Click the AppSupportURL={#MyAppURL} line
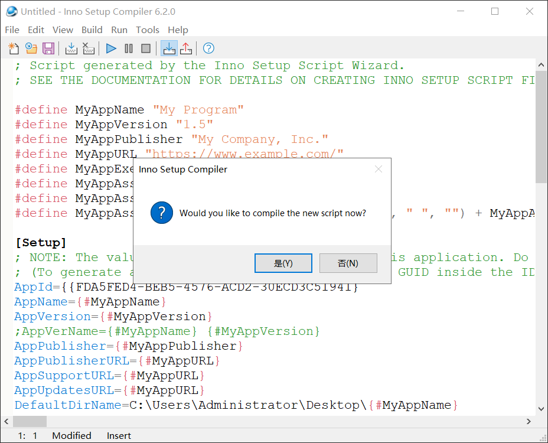Screen dimensions: 548x443 pos(109,375)
